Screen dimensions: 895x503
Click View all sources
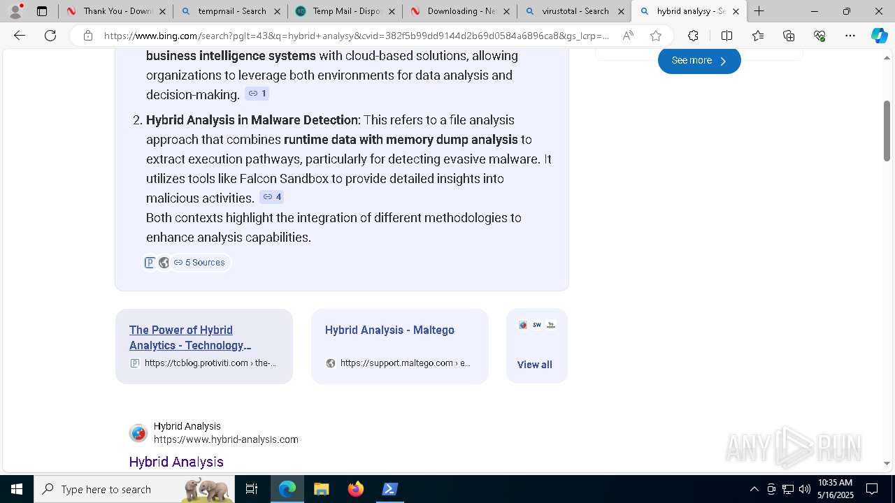[535, 365]
